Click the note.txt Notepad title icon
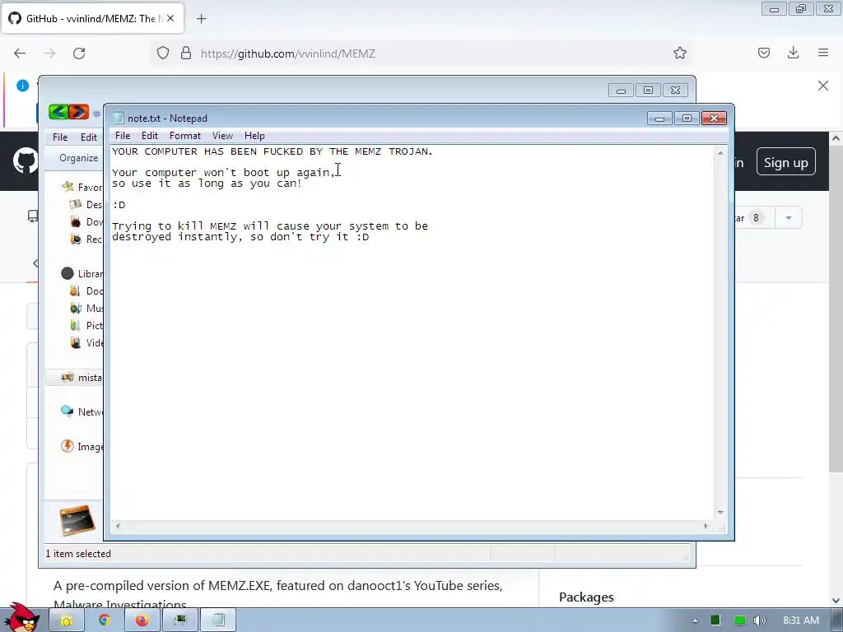The height and width of the screenshot is (632, 843). [119, 118]
